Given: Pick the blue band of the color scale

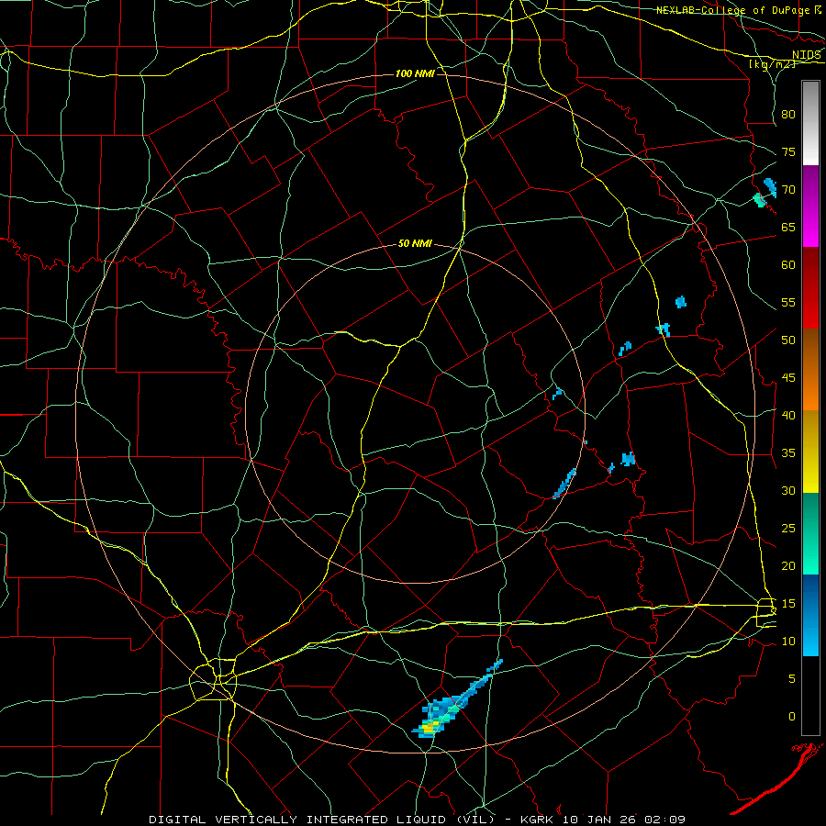Looking at the screenshot, I should click(810, 615).
